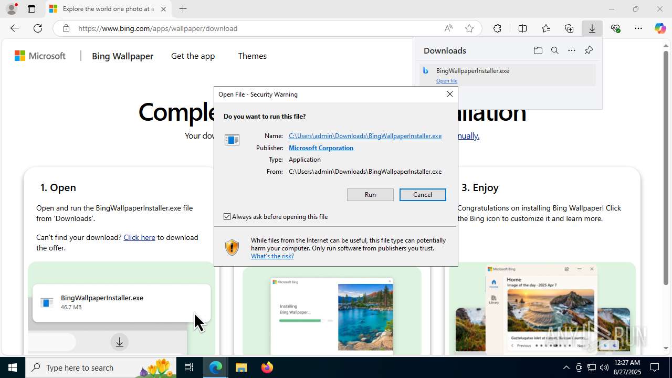The width and height of the screenshot is (672, 378).
Task: Open the Favorites list icon
Action: pyautogui.click(x=546, y=28)
